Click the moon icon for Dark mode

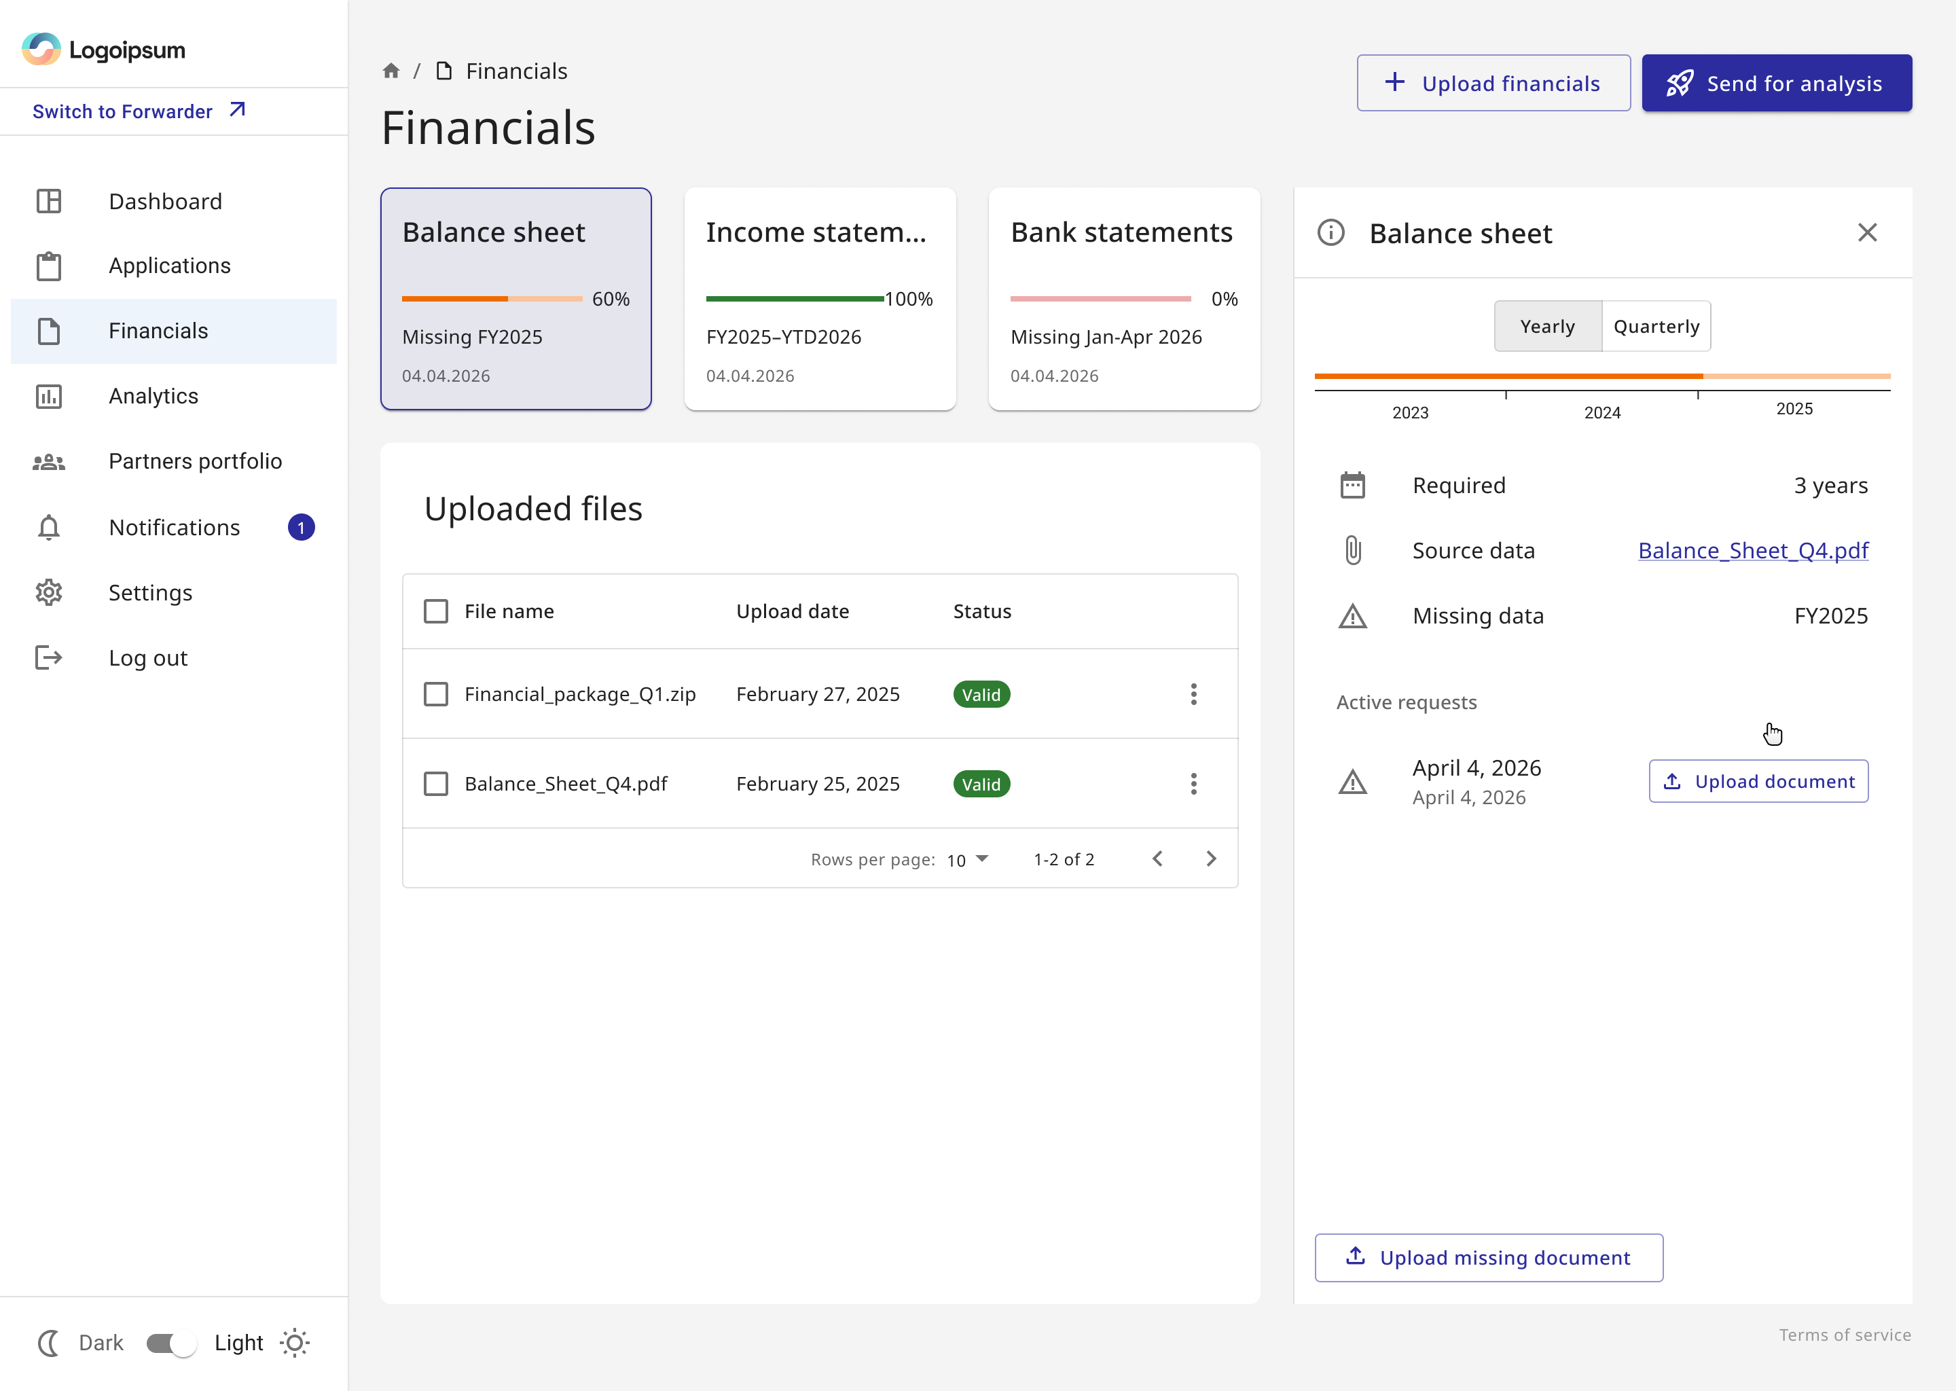pyautogui.click(x=49, y=1342)
